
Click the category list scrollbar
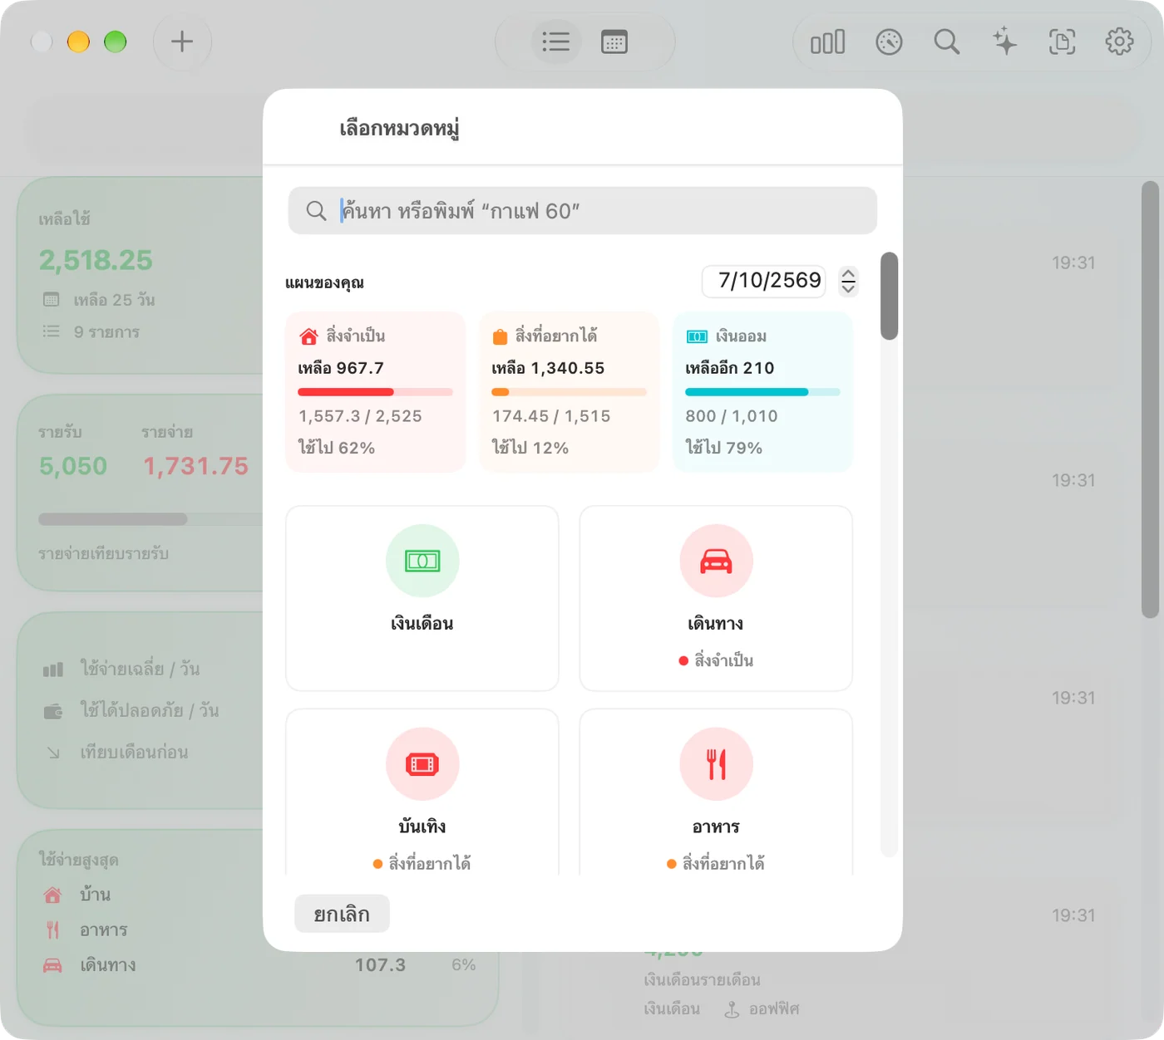[x=889, y=296]
